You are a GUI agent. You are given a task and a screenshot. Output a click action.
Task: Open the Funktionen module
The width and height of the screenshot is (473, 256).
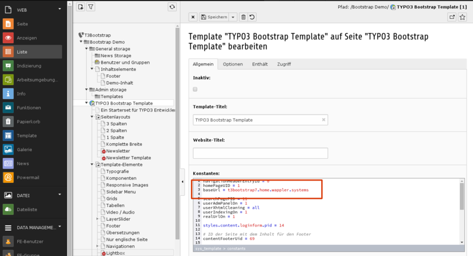28,108
